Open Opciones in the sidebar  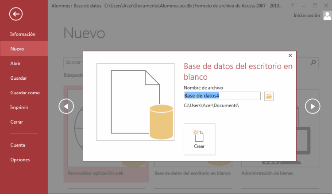pyautogui.click(x=20, y=159)
